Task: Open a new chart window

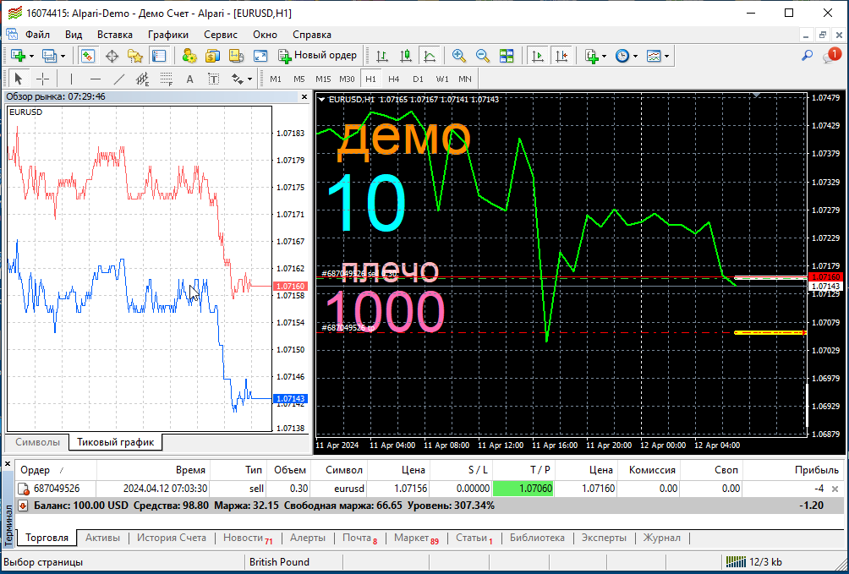Action: click(x=18, y=56)
